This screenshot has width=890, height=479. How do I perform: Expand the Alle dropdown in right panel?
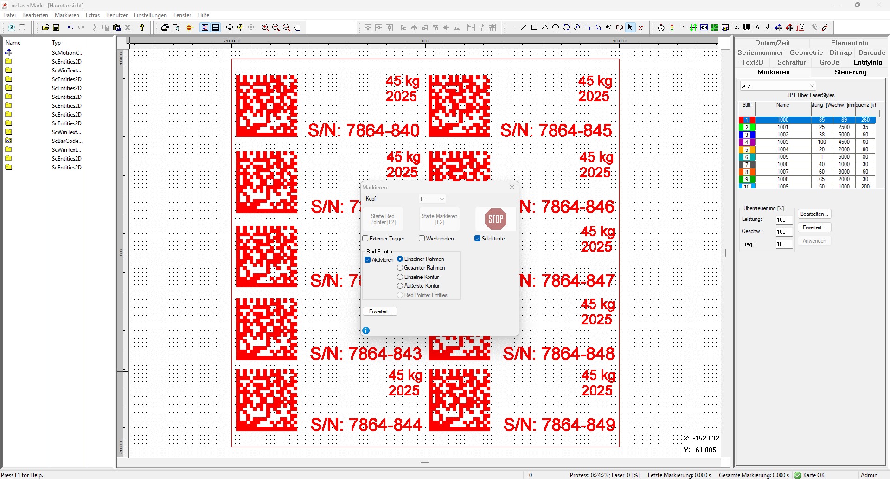click(778, 86)
